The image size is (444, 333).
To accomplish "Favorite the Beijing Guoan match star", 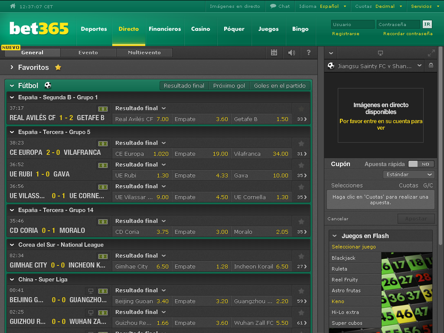I will pyautogui.click(x=301, y=291).
